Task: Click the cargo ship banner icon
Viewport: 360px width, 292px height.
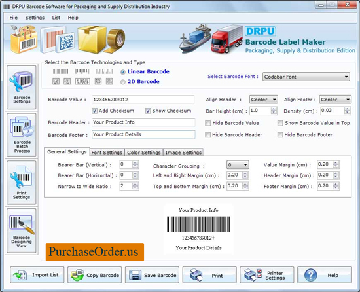Action: point(195,38)
